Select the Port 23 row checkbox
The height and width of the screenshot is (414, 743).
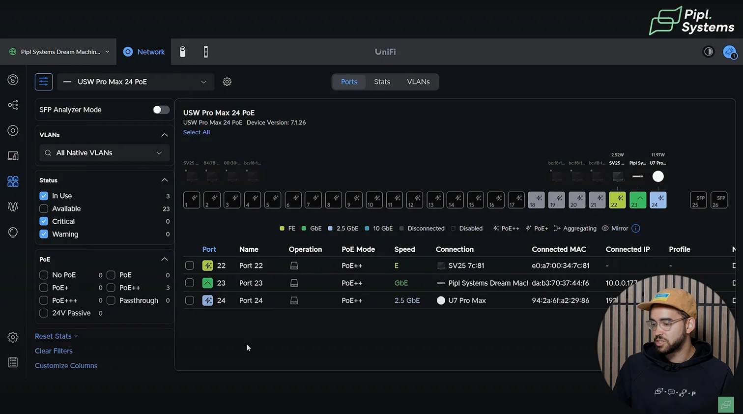[190, 283]
